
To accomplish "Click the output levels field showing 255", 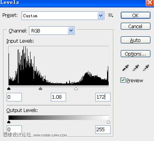I will point(103,130).
